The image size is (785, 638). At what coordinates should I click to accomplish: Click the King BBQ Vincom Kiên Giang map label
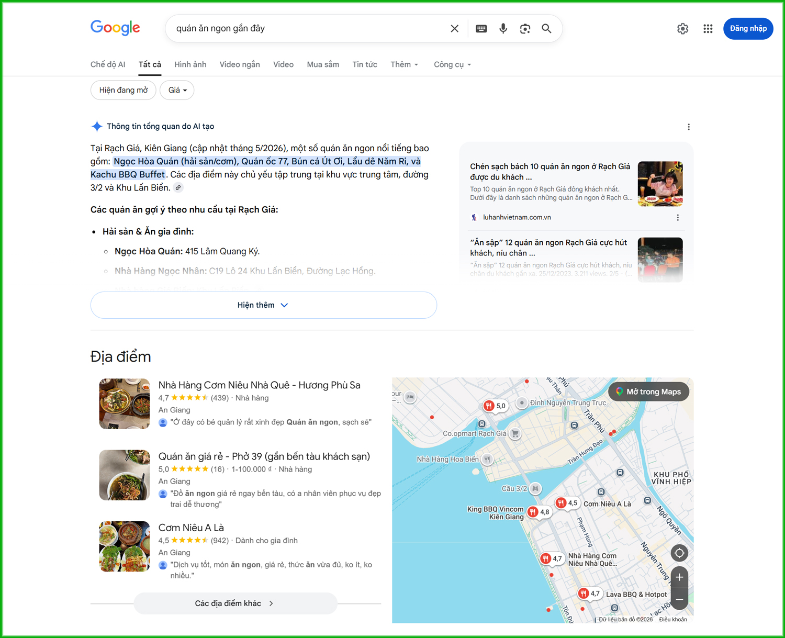[495, 513]
